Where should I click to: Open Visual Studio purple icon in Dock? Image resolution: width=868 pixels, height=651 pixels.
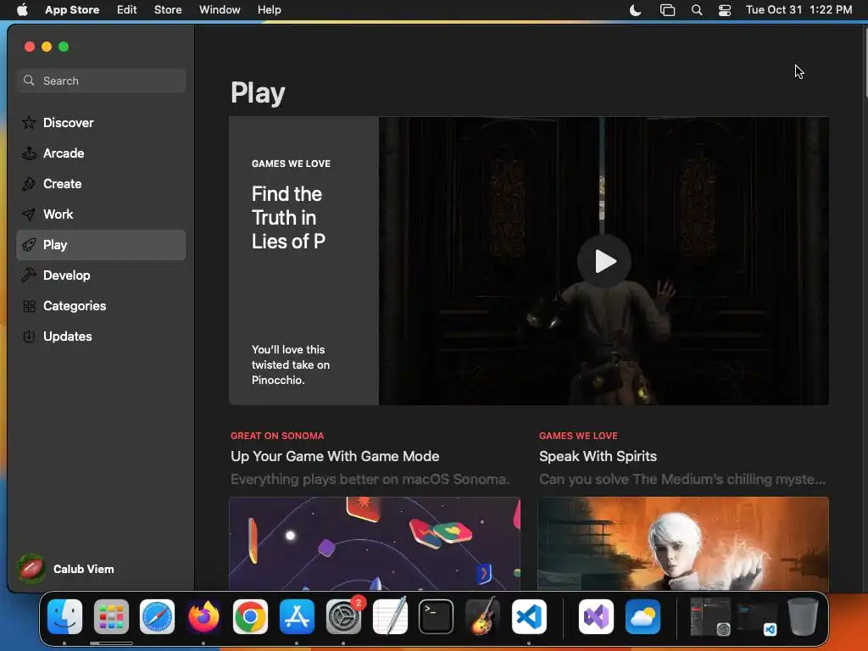[x=596, y=616]
